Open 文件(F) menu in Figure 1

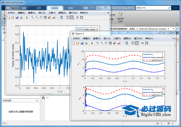(11, 13)
